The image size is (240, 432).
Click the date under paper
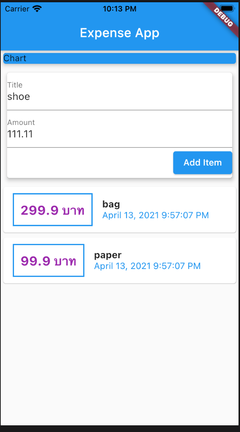click(147, 266)
